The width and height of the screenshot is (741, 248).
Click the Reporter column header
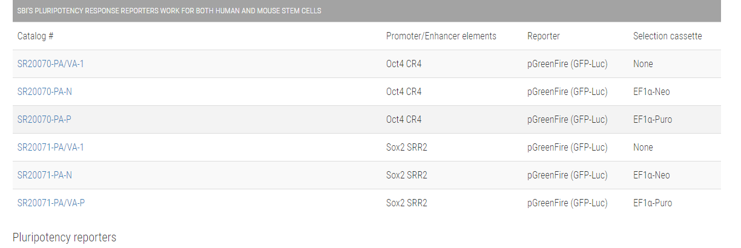[x=543, y=36]
